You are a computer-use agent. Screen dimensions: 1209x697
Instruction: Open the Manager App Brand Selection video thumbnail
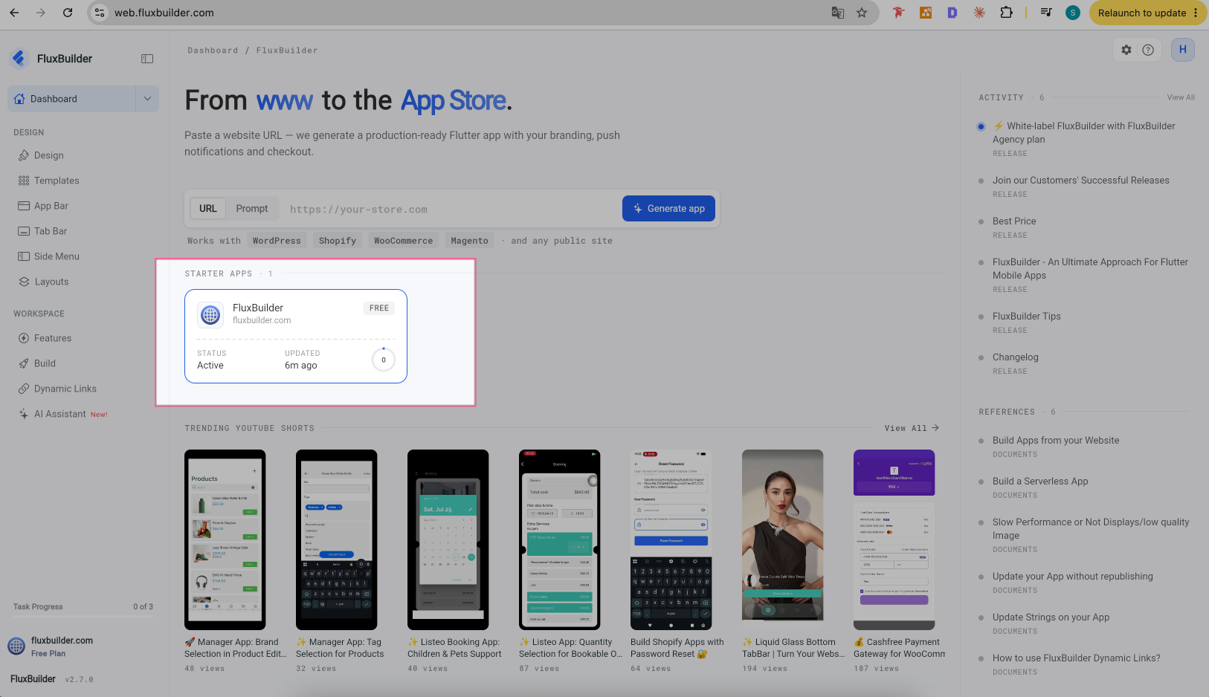(225, 539)
